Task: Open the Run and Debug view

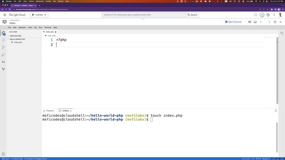Action: (3, 55)
